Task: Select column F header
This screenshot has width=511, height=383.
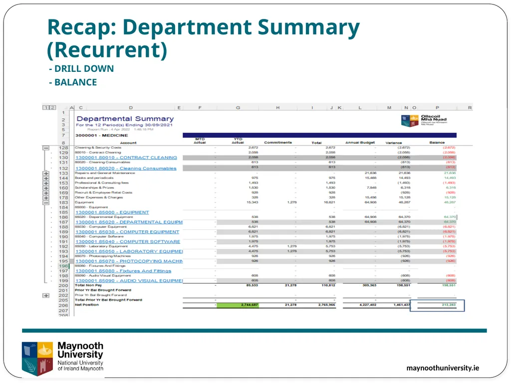Action: pyautogui.click(x=200, y=108)
